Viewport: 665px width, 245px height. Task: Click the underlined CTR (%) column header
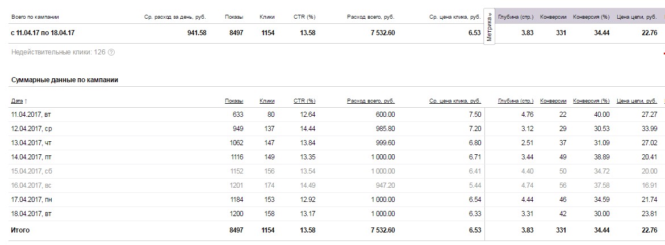pyautogui.click(x=304, y=101)
